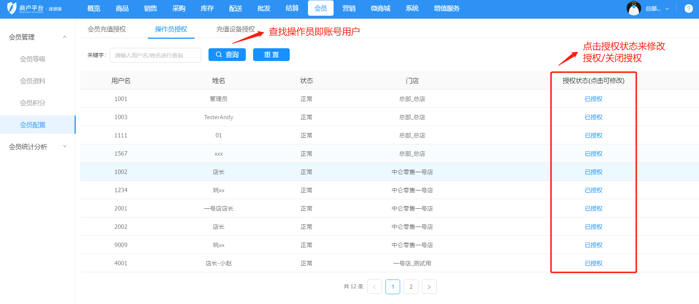This screenshot has width=699, height=304.
Task: Click the keyword search input field
Action: (x=155, y=55)
